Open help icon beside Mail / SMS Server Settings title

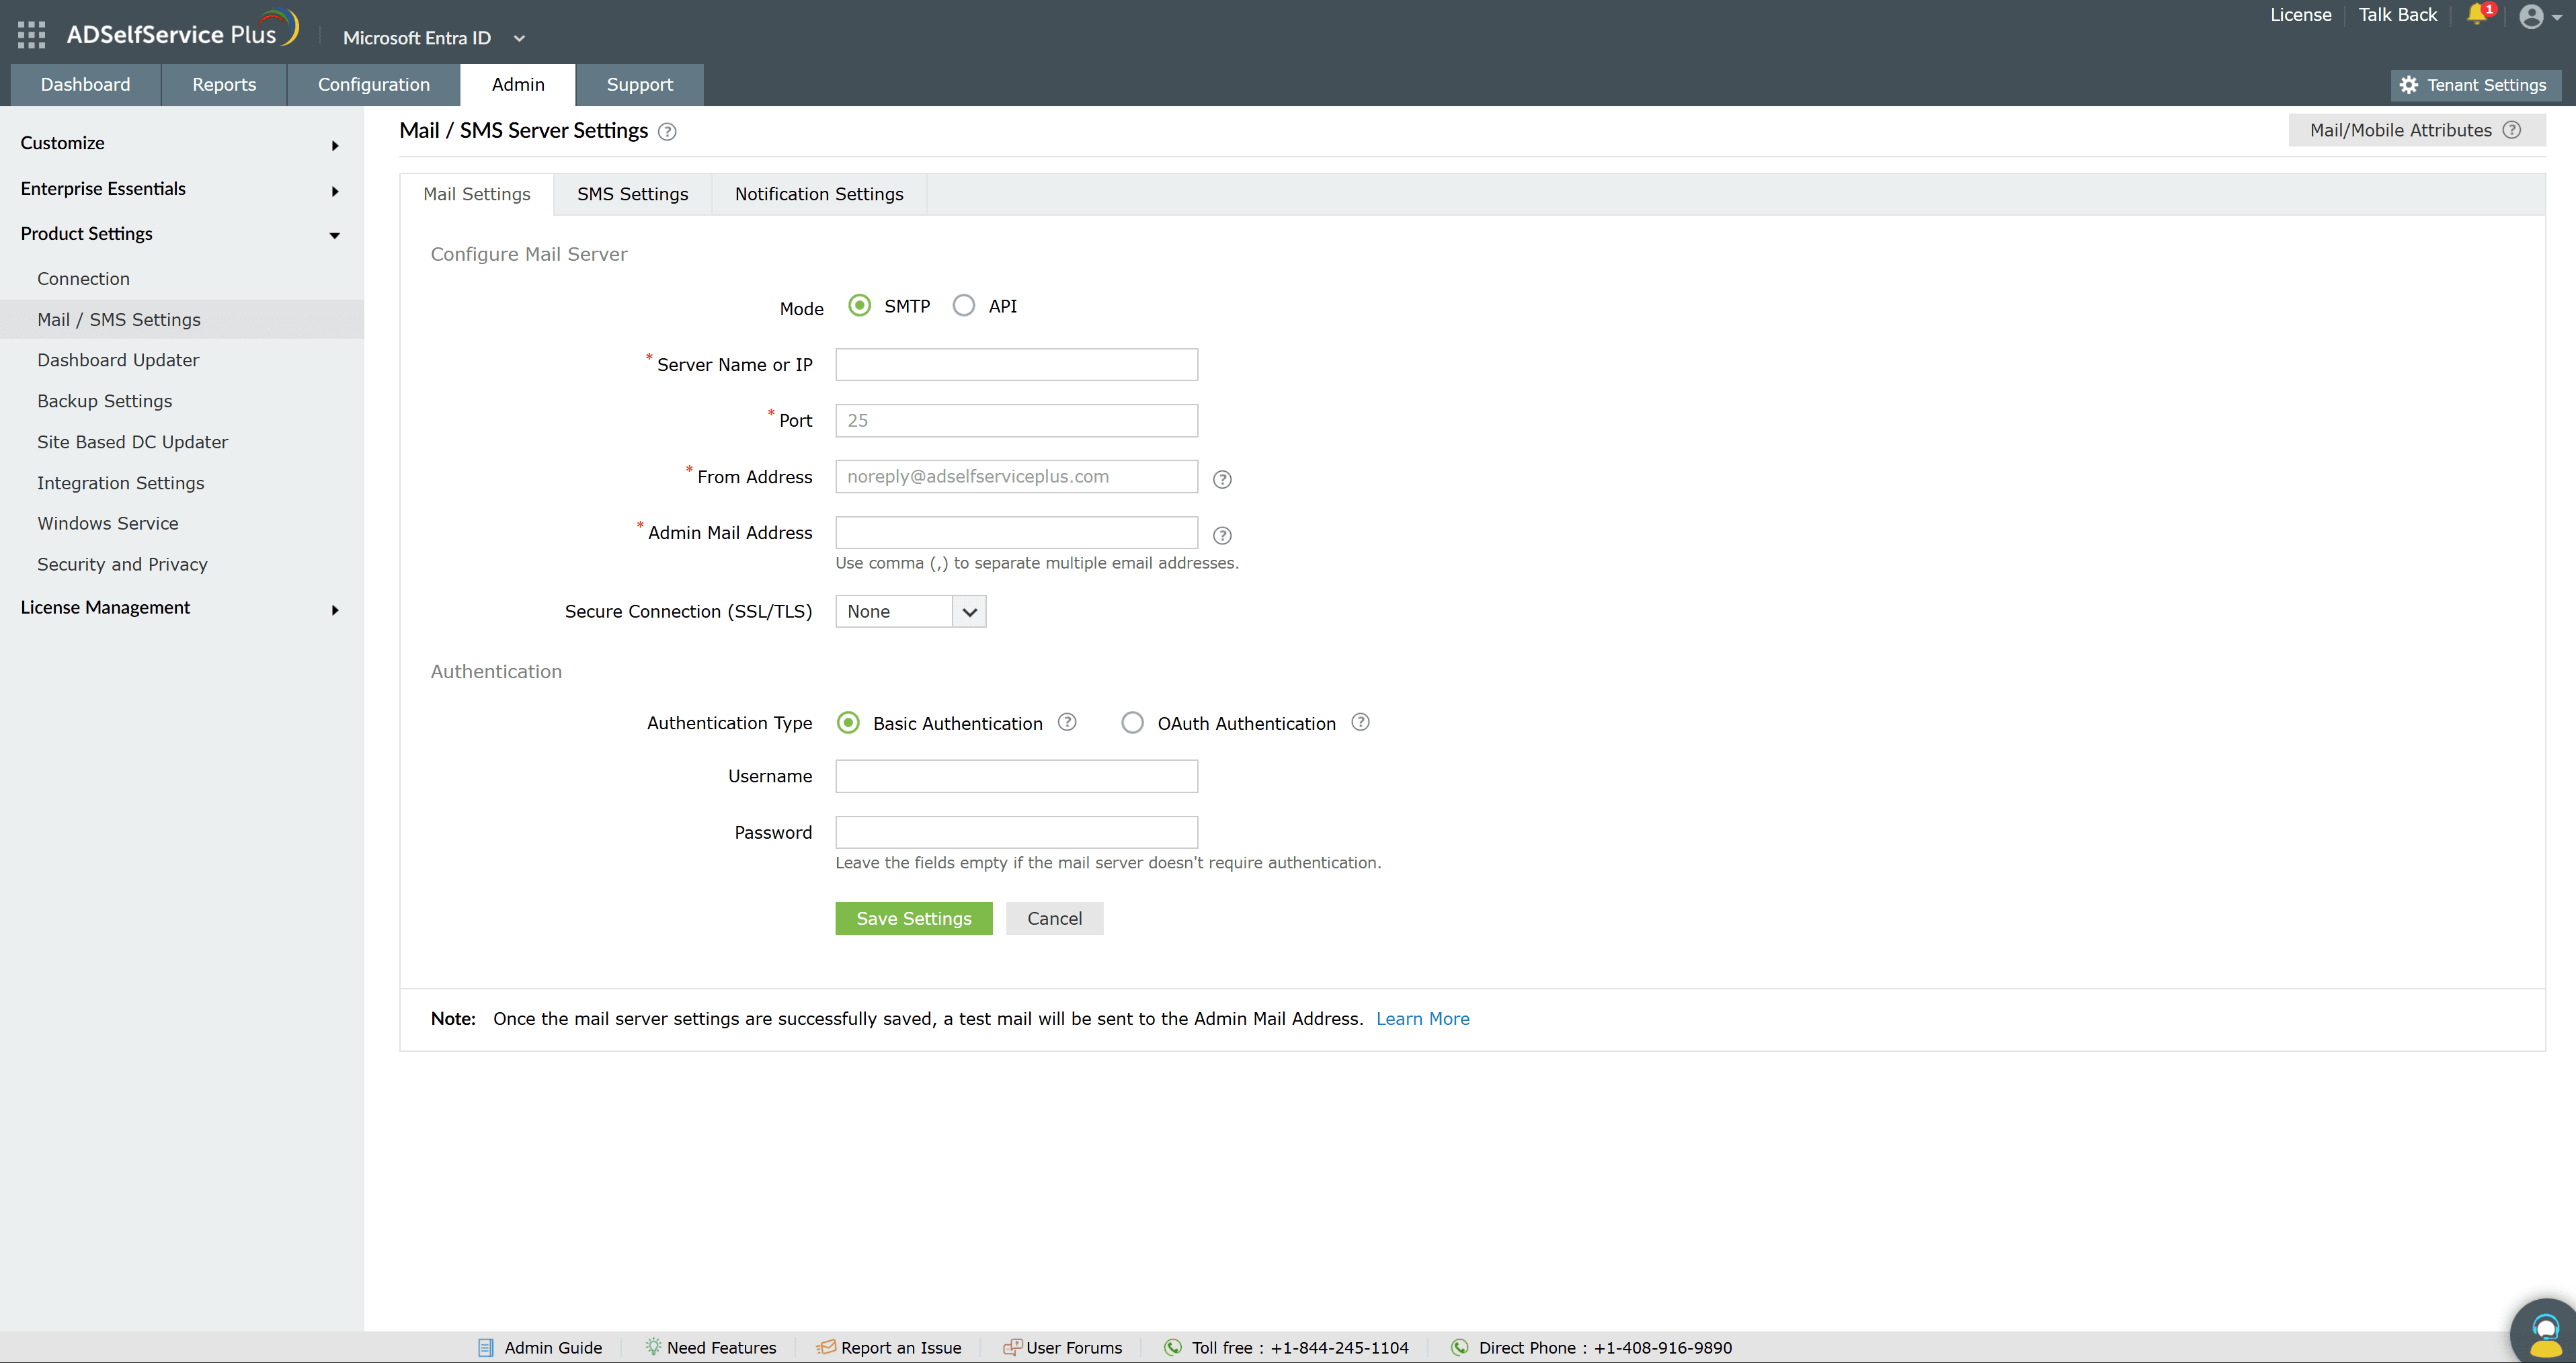coord(667,132)
